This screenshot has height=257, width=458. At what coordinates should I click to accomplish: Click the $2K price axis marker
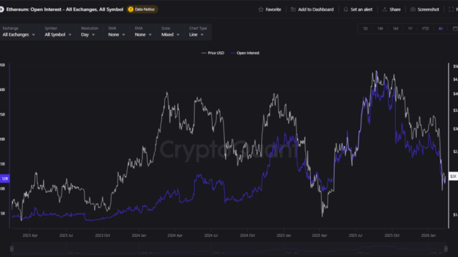(453, 176)
